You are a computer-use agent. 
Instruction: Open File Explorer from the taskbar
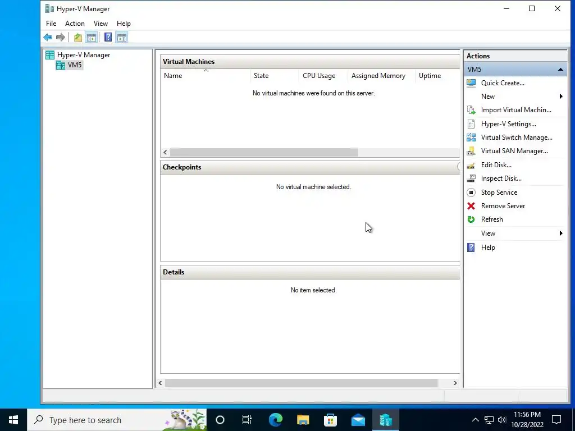[x=303, y=420]
